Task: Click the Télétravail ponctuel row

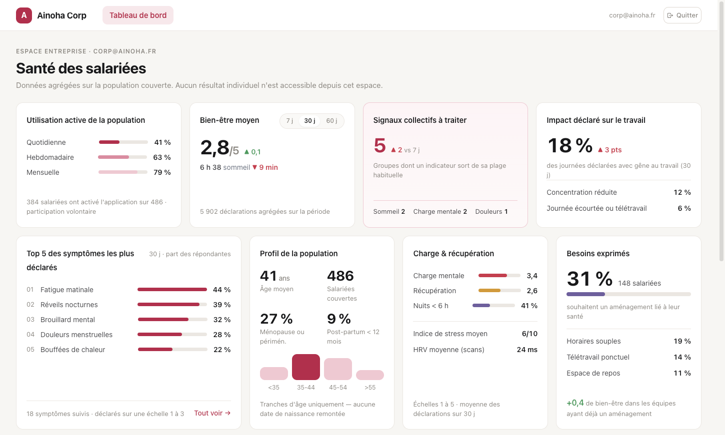Action: pyautogui.click(x=628, y=357)
